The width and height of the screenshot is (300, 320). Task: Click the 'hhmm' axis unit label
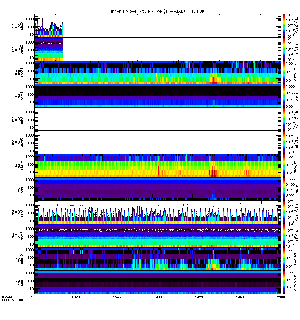[x=7, y=297]
